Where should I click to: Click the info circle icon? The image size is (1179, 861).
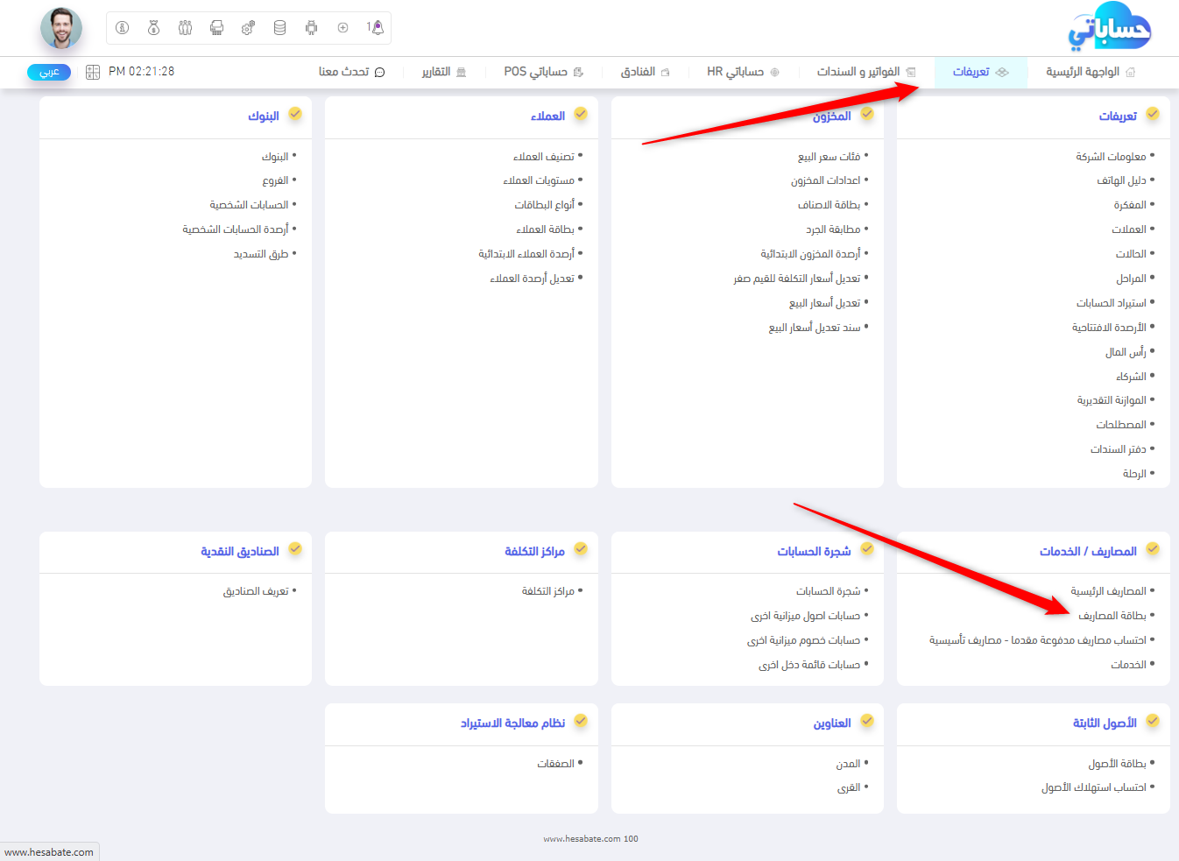pyautogui.click(x=123, y=28)
